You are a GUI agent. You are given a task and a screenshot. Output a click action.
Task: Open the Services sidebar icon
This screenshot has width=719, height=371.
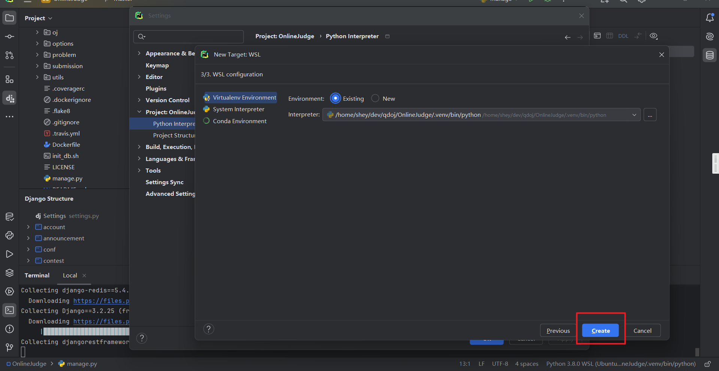coord(10,291)
